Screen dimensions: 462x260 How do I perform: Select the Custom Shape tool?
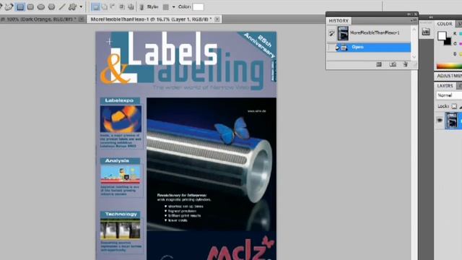[x=72, y=6]
